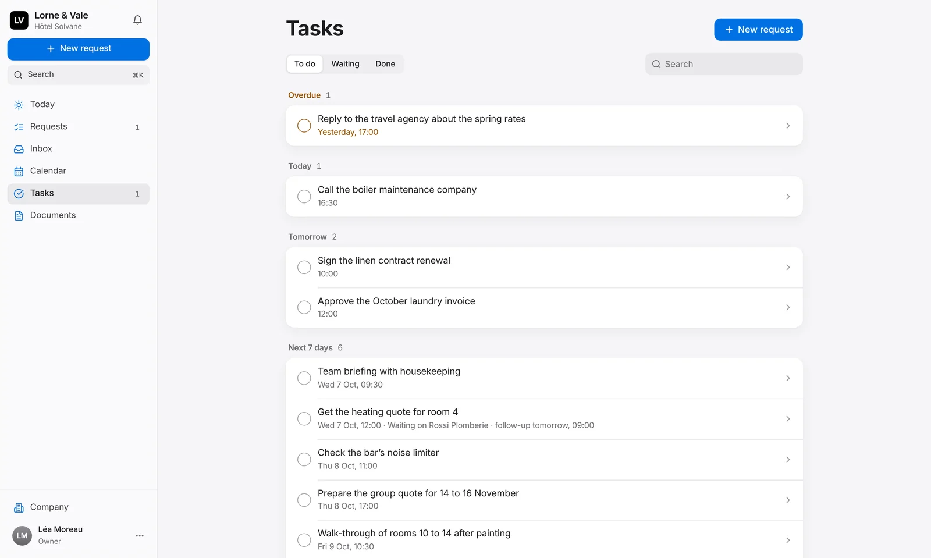Expand the travel agency task using its chevron
This screenshot has width=931, height=558.
coord(788,126)
